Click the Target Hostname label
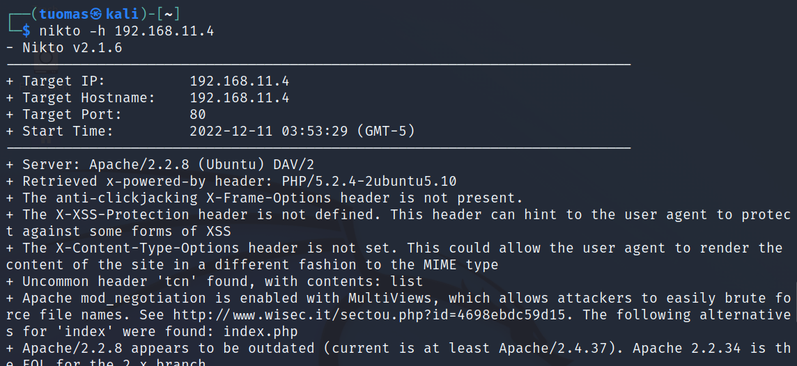The height and width of the screenshot is (366, 797). click(x=88, y=97)
